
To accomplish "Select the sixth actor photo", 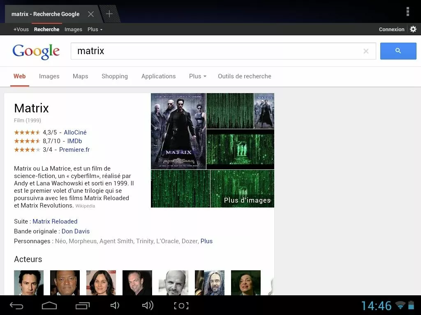I will pos(210,283).
